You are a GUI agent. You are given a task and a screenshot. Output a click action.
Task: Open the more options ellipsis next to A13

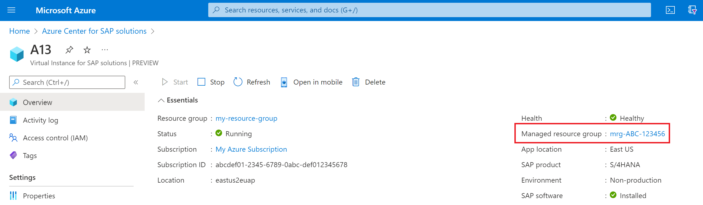(105, 50)
